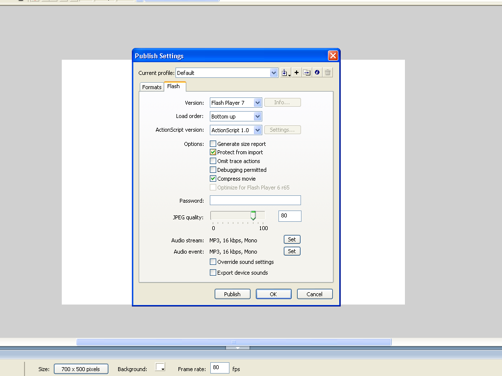The height and width of the screenshot is (376, 502).
Task: Switch to the Formats tab
Action: 152,87
